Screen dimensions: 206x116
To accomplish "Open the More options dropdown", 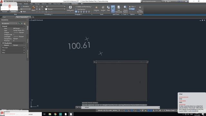I will click(132, 6).
